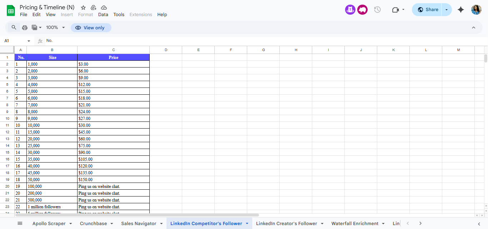
Task: Click the purple anonymous viewer avatar
Action: pyautogui.click(x=350, y=10)
